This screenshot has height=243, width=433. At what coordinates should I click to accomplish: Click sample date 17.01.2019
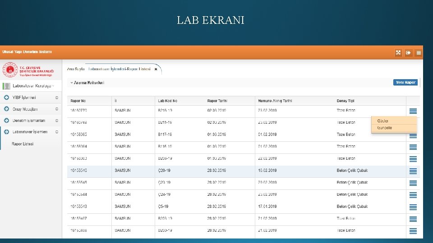click(x=267, y=207)
